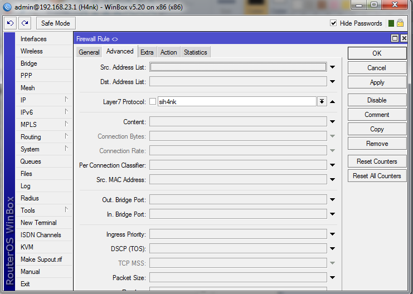Screen dimensions: 413x294
Task: Click the WinBox globe title icon
Action: coord(7,7)
